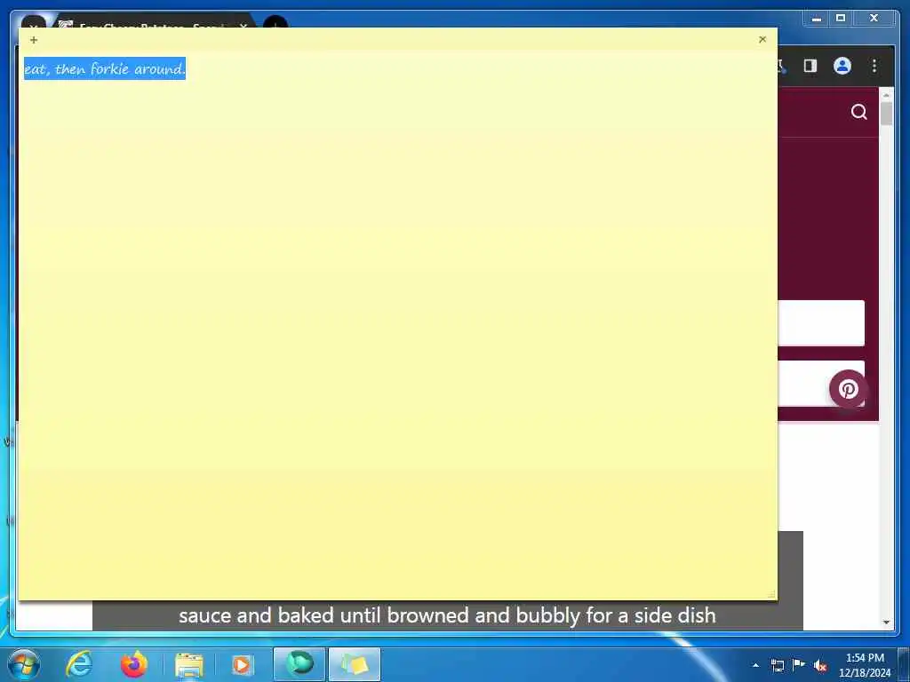Viewport: 910px width, 682px height.
Task: Open the Windows Start menu
Action: [x=24, y=664]
